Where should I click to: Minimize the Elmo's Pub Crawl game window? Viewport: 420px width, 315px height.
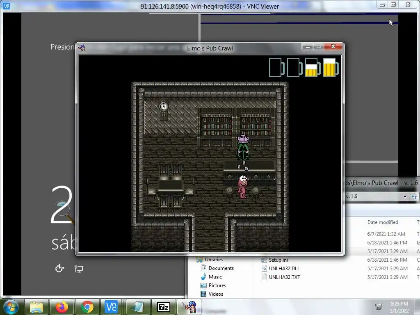pos(308,47)
